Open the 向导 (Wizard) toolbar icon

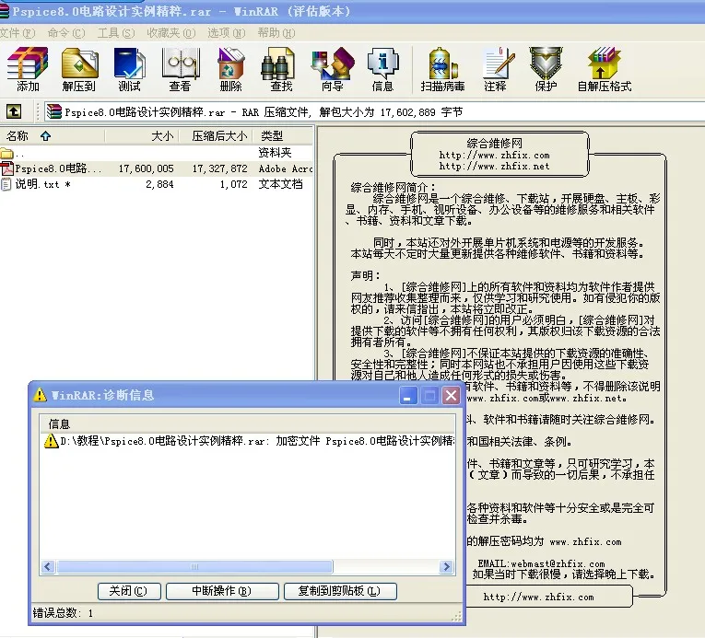tap(333, 69)
